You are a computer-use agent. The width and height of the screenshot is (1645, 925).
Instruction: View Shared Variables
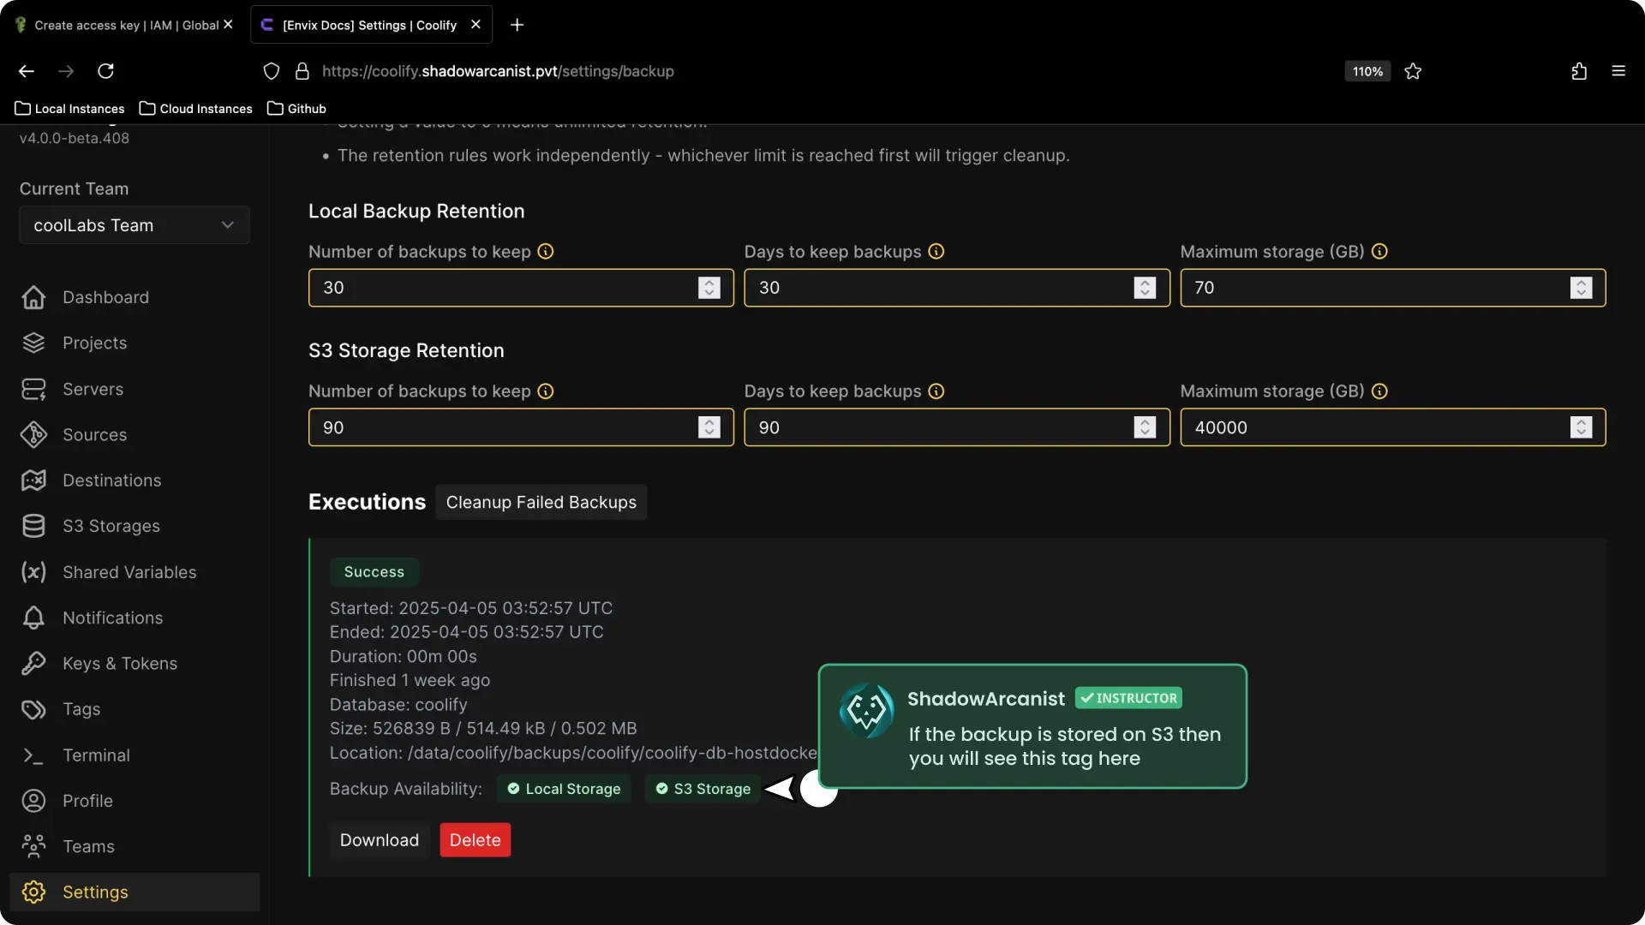pos(129,572)
